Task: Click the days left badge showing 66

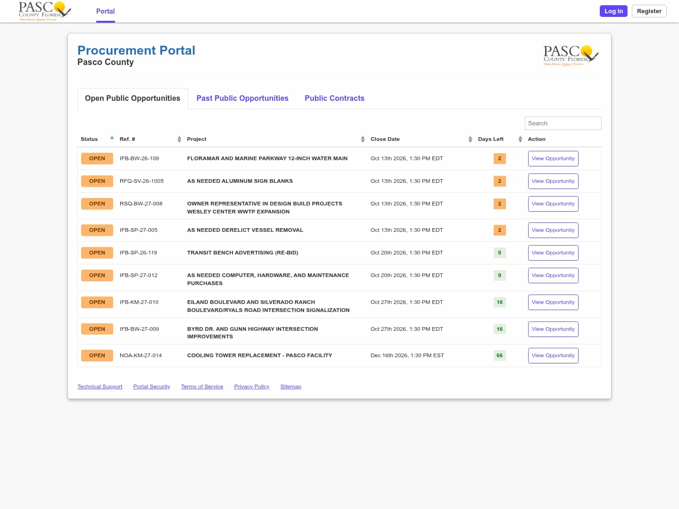Action: [x=499, y=355]
